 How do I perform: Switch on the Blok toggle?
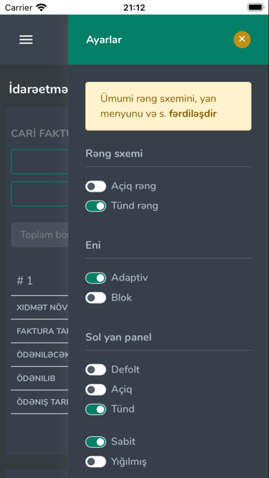(95, 298)
